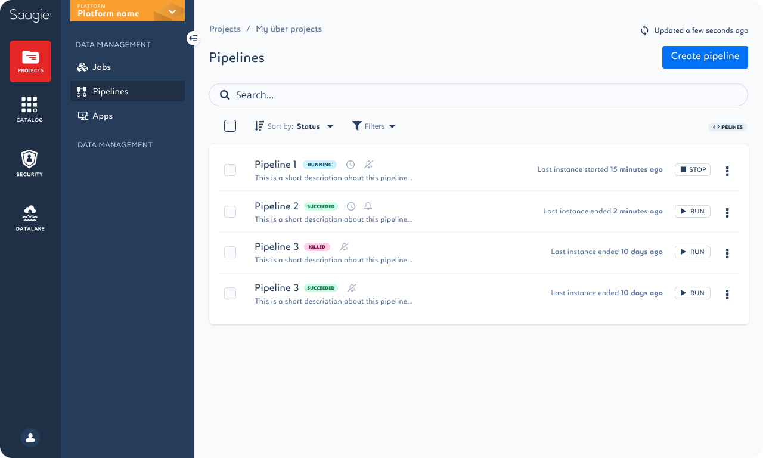Open the Sort by Status dropdown
This screenshot has height=458, width=763.
point(300,126)
